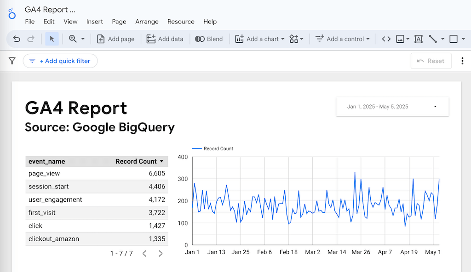This screenshot has width=471, height=272.
Task: Select the first_visit table row
Action: pyautogui.click(x=97, y=213)
